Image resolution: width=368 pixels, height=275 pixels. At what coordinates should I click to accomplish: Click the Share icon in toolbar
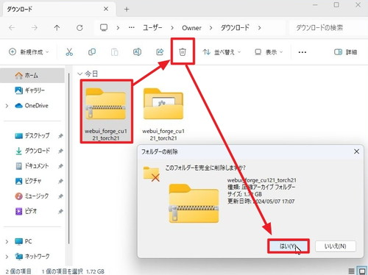160,52
